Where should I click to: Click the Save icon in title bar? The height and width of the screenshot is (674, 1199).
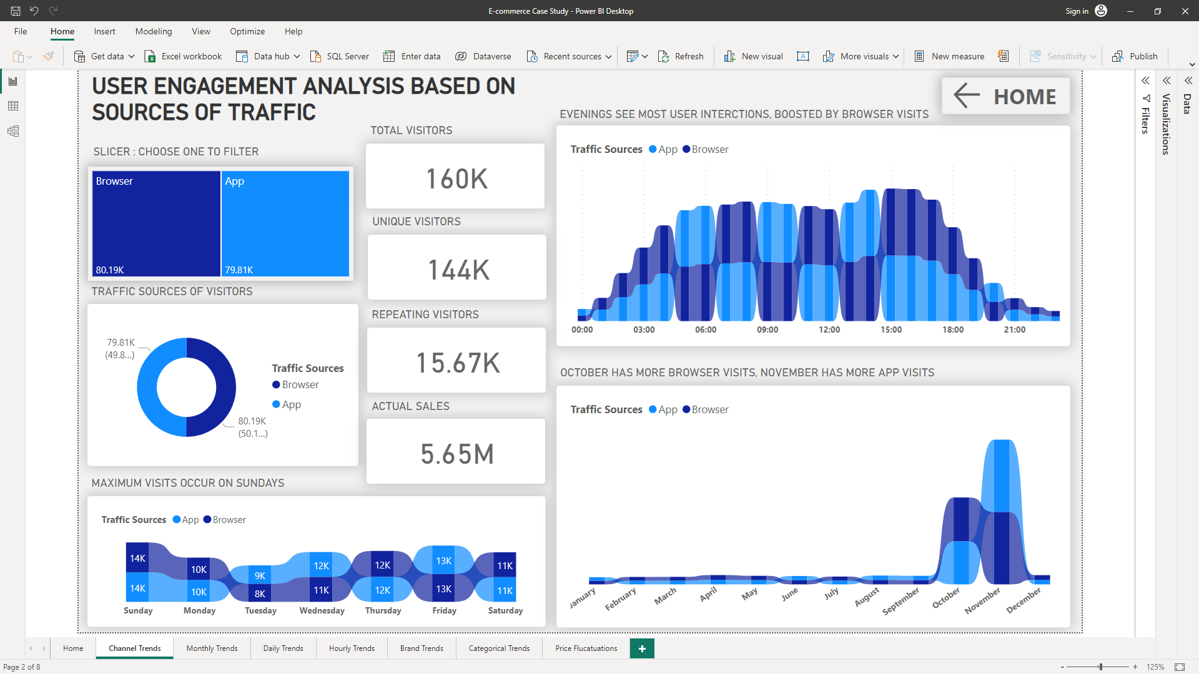16,11
